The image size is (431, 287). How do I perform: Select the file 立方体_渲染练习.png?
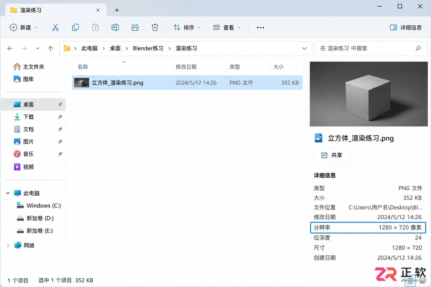pos(187,83)
